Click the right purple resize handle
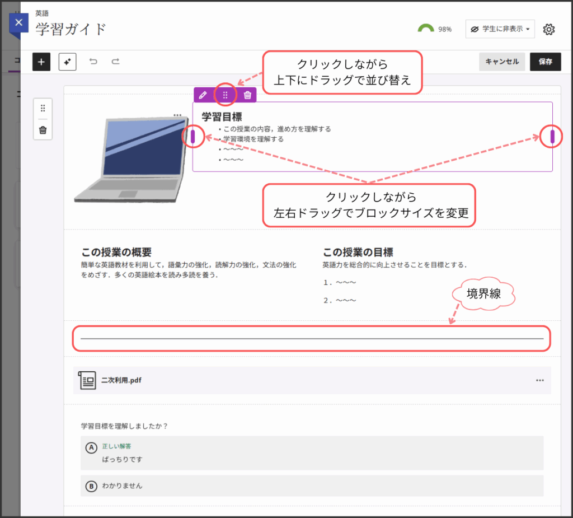The image size is (573, 518). [552, 137]
